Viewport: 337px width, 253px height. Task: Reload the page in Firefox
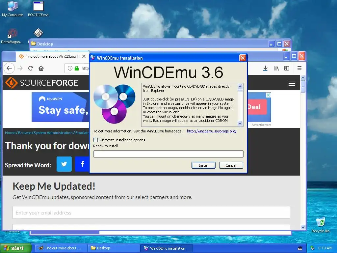[x=31, y=69]
